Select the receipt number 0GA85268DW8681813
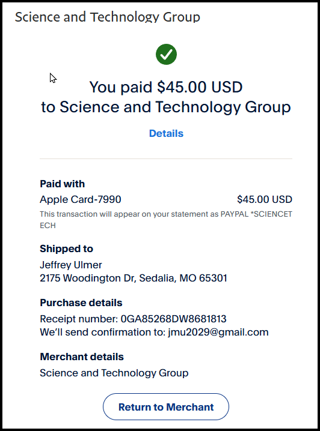The width and height of the screenshot is (320, 431). (173, 319)
